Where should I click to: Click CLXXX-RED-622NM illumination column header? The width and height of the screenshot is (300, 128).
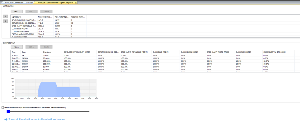(249, 52)
